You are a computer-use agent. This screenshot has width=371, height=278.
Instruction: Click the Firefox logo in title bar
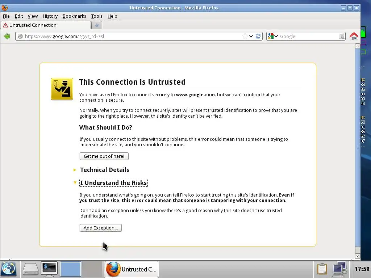tap(4, 8)
